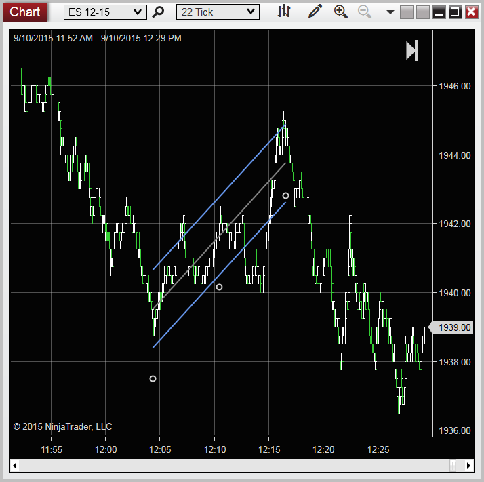This screenshot has height=482, width=484.
Task: Click the 1944.00 price axis label
Action: [x=455, y=155]
